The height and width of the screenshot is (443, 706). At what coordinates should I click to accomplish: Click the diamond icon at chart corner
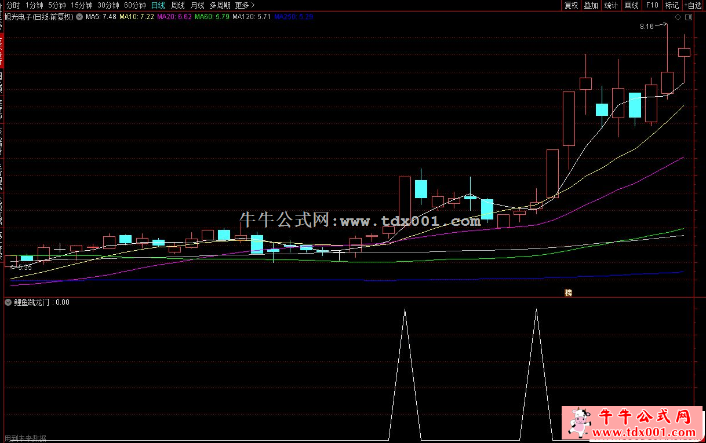pyautogui.click(x=678, y=17)
